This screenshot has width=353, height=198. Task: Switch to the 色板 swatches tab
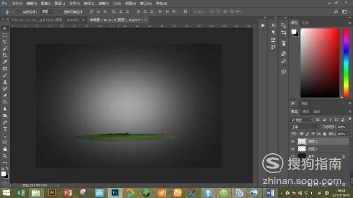coord(305,23)
